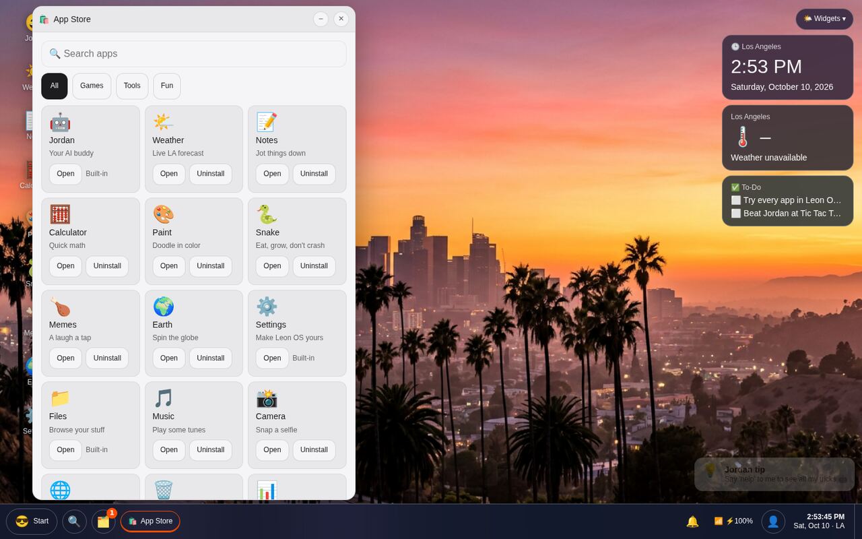Open the taskbar files icon with badge
The height and width of the screenshot is (539, 862).
[103, 521]
